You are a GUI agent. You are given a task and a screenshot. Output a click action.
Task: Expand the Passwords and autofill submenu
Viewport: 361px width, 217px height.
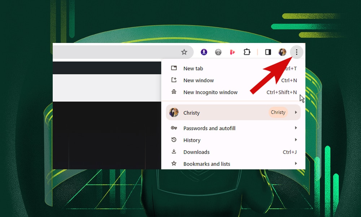coord(210,128)
